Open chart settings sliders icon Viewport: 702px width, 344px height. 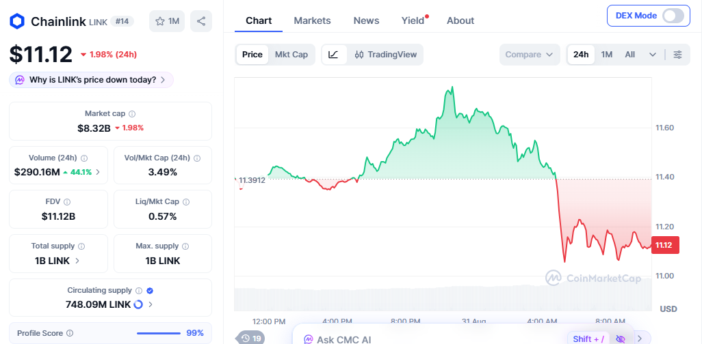pyautogui.click(x=678, y=55)
